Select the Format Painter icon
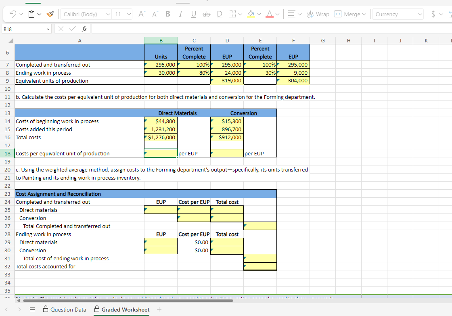The width and height of the screenshot is (452, 316). coord(50,14)
